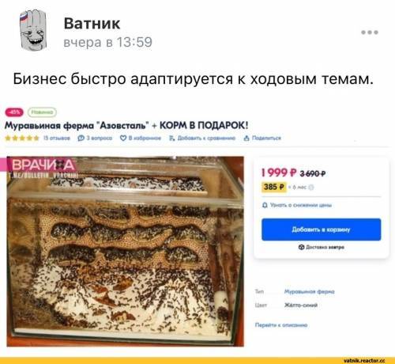Click the вчера в 13:59 post timestamp

[x=107, y=42]
